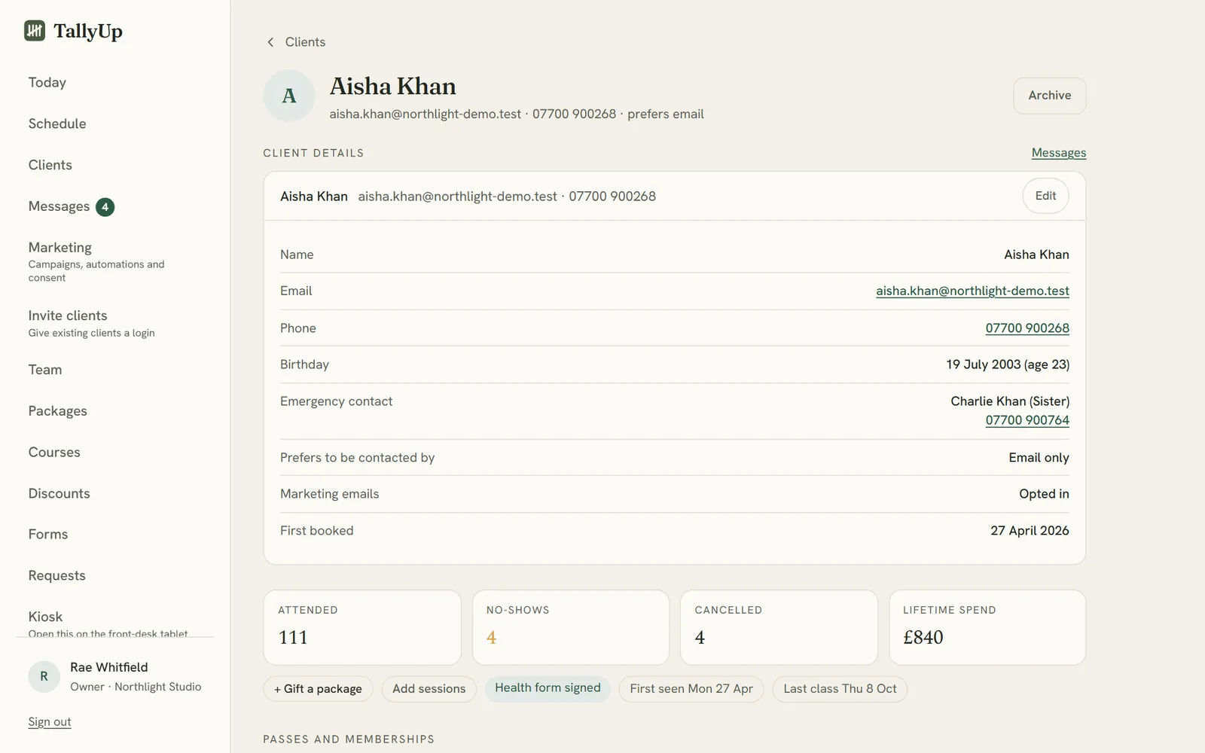Click the Gift a package button
This screenshot has width=1205, height=753.
318,689
